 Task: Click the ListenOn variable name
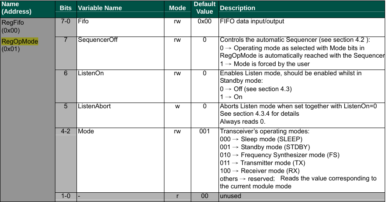[x=91, y=73]
